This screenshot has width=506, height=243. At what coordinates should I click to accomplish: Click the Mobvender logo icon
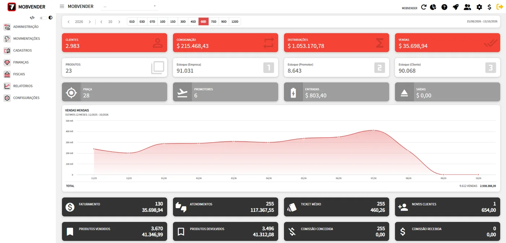click(12, 7)
